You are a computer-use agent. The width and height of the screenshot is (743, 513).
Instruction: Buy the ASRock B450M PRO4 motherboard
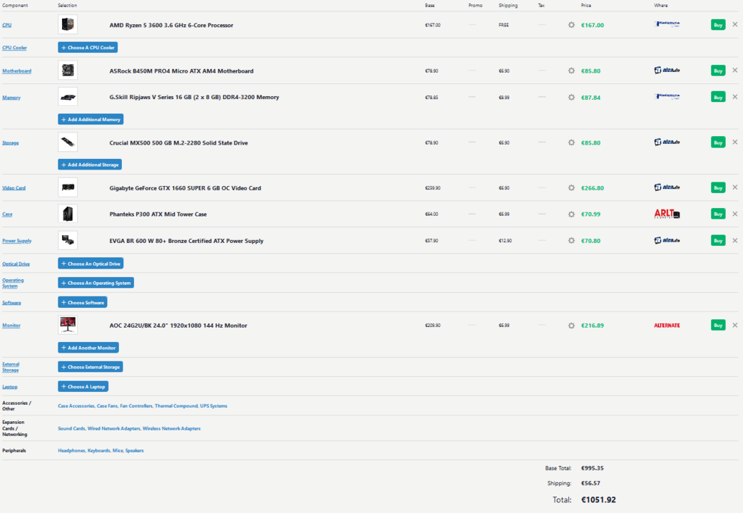[x=718, y=70]
